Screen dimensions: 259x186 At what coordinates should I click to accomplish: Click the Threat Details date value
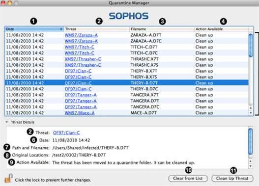click(71, 140)
